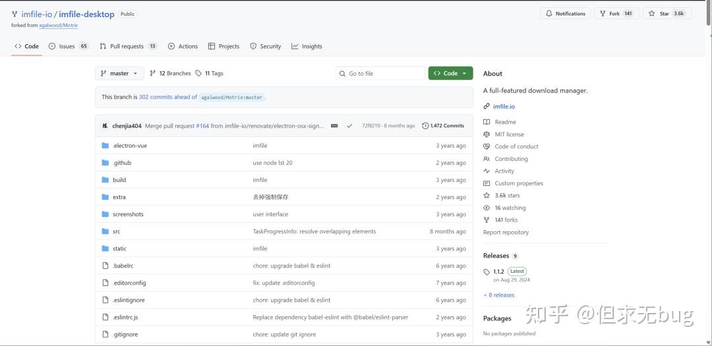Click the imfile.io link icon

[487, 107]
